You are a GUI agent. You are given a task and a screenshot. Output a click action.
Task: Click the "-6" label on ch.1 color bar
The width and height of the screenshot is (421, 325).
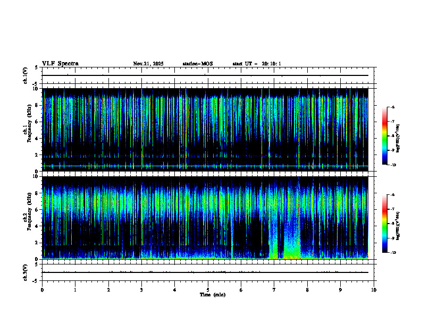[x=392, y=107]
